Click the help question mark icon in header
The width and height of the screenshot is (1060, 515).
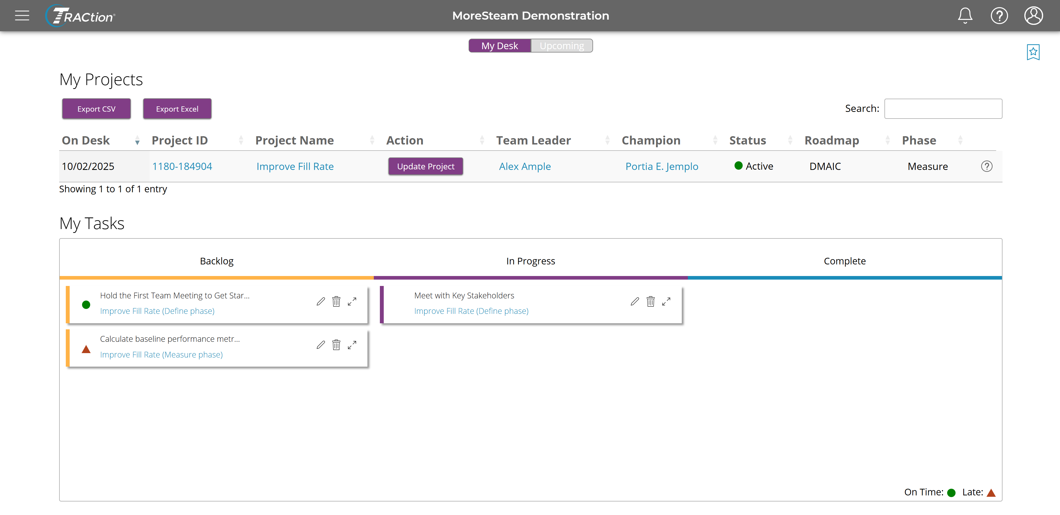coord(999,16)
